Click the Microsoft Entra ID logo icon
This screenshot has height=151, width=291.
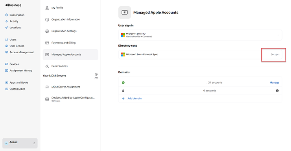123,35
